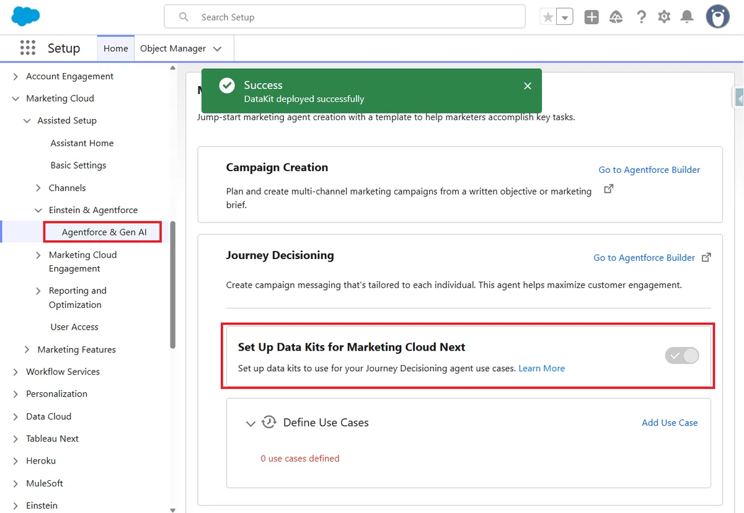The height and width of the screenshot is (513, 744).
Task: Open the help question mark icon
Action: (x=641, y=17)
